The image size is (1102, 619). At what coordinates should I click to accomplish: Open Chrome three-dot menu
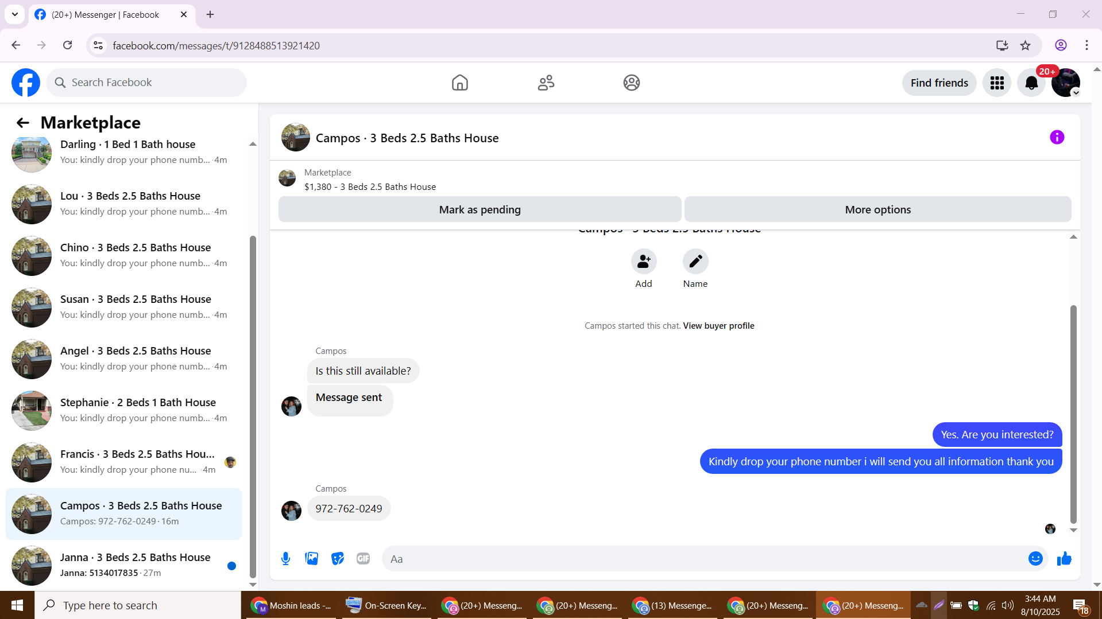click(x=1086, y=45)
